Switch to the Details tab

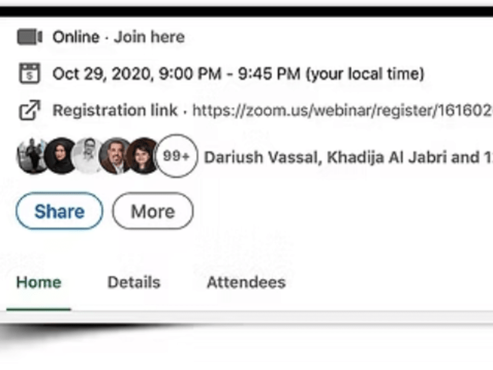[134, 282]
